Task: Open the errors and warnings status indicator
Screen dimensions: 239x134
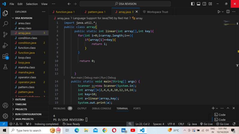Action: click(x=16, y=124)
